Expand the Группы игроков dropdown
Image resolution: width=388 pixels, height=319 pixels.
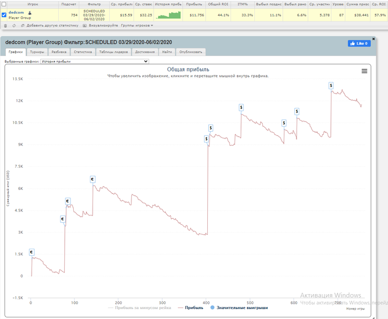tap(137, 25)
